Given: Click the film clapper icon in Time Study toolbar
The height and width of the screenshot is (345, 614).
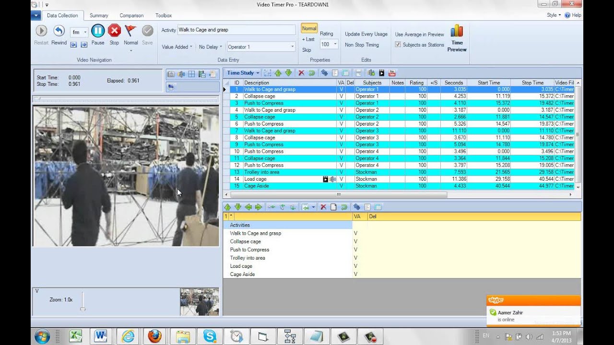Looking at the screenshot, I should pyautogui.click(x=382, y=73).
